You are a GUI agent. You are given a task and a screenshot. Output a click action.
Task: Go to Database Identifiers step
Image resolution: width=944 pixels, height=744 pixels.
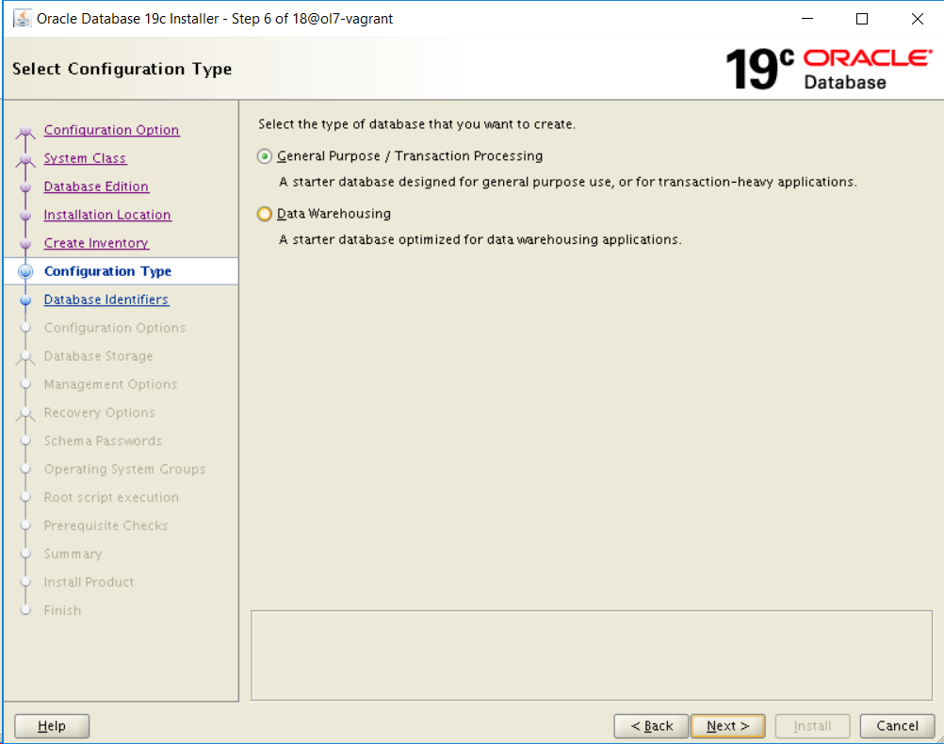click(106, 299)
